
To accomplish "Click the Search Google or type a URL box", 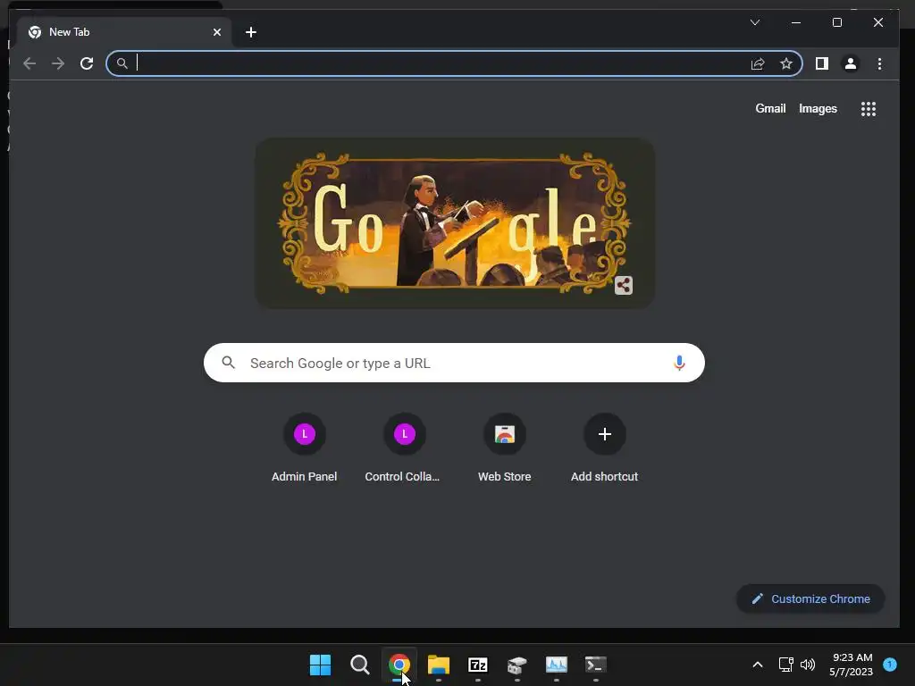I will [x=454, y=363].
